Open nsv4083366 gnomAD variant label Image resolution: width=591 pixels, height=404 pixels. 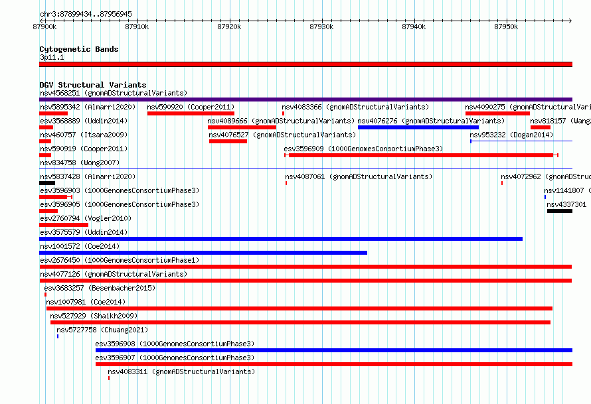[x=355, y=107]
